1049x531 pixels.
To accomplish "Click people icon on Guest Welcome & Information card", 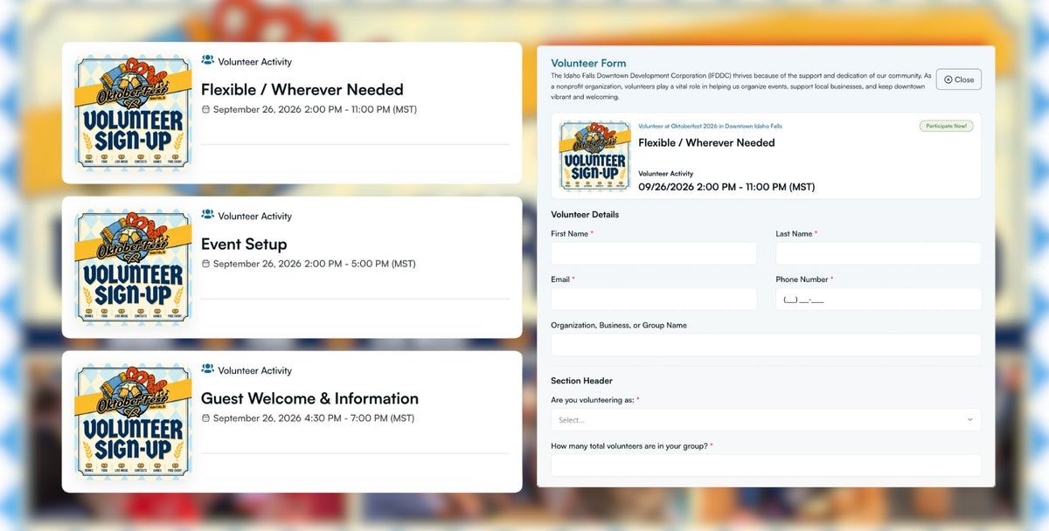I will 207,369.
